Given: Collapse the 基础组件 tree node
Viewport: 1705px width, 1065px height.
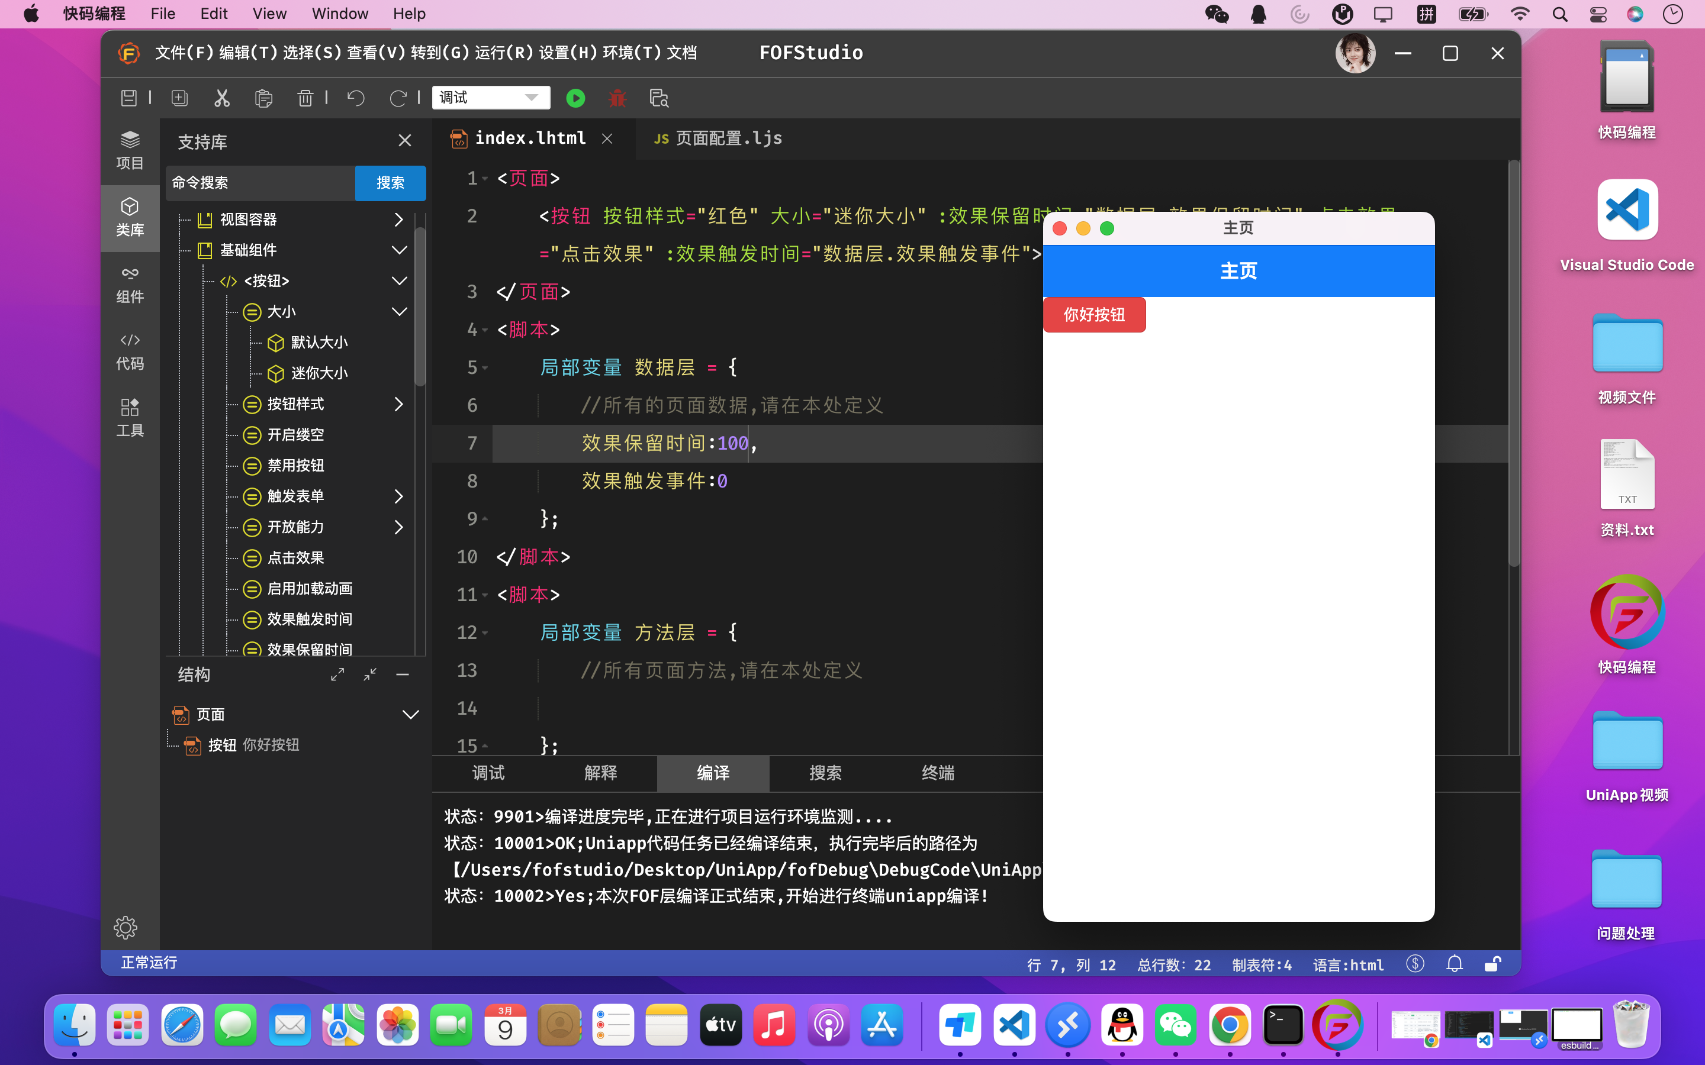Looking at the screenshot, I should pos(399,250).
